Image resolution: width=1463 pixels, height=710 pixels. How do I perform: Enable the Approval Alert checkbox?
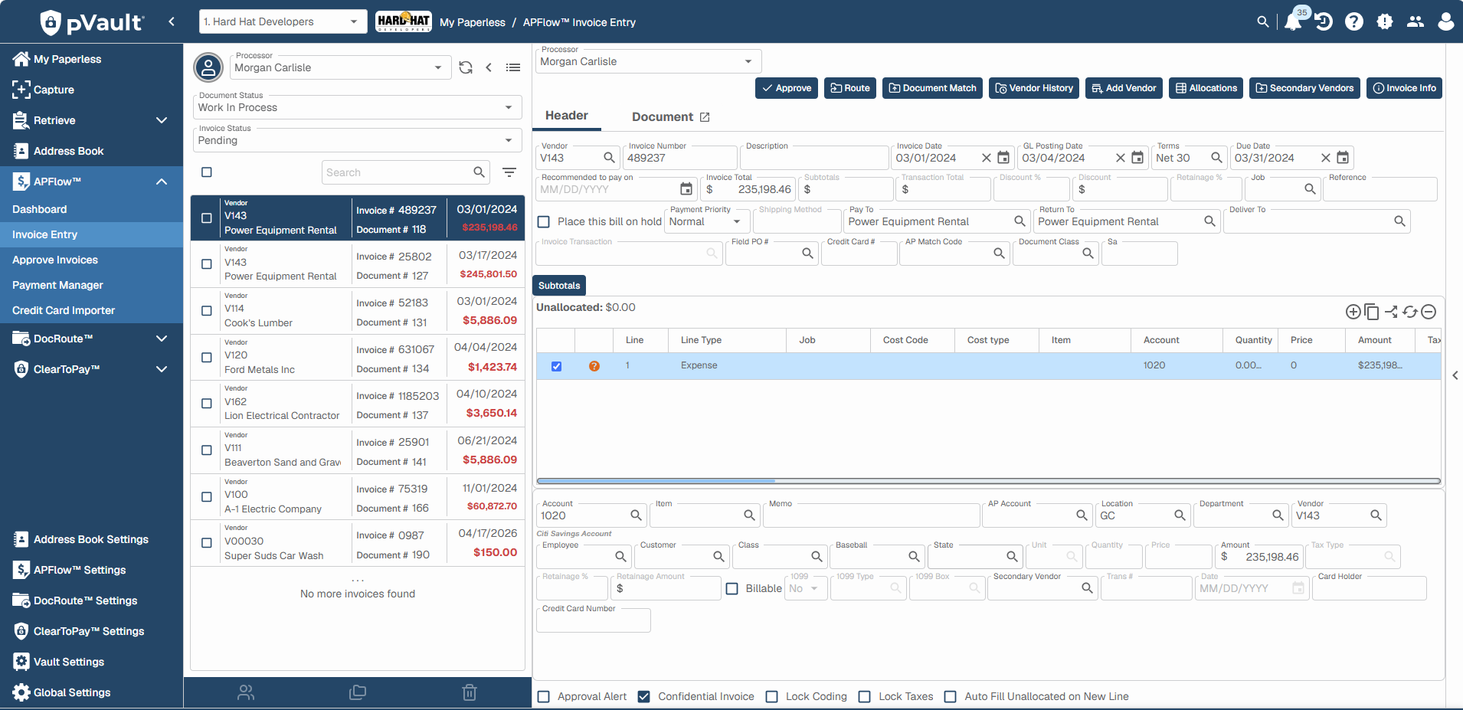coord(544,696)
